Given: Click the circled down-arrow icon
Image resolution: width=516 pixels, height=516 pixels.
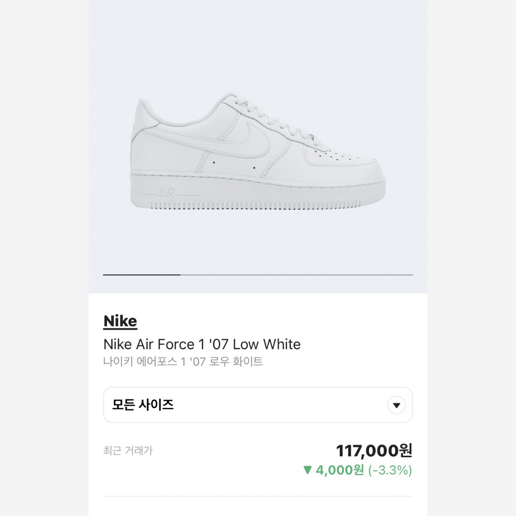Looking at the screenshot, I should [396, 405].
